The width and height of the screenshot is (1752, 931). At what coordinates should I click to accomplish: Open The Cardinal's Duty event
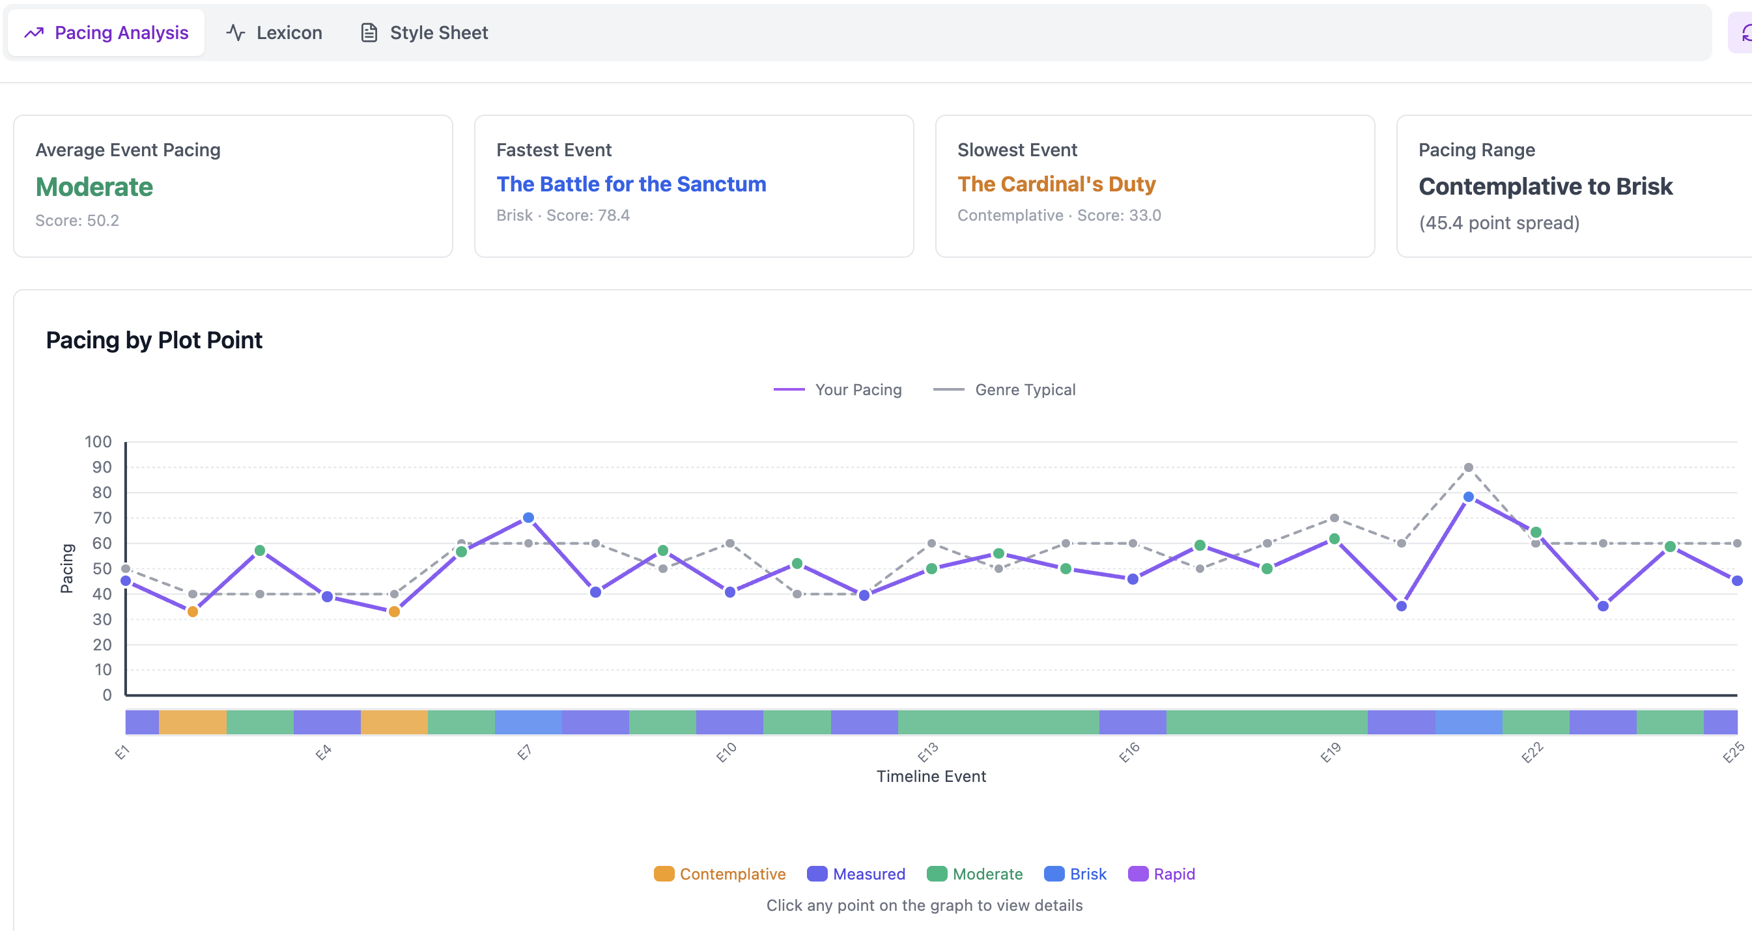pos(1056,184)
